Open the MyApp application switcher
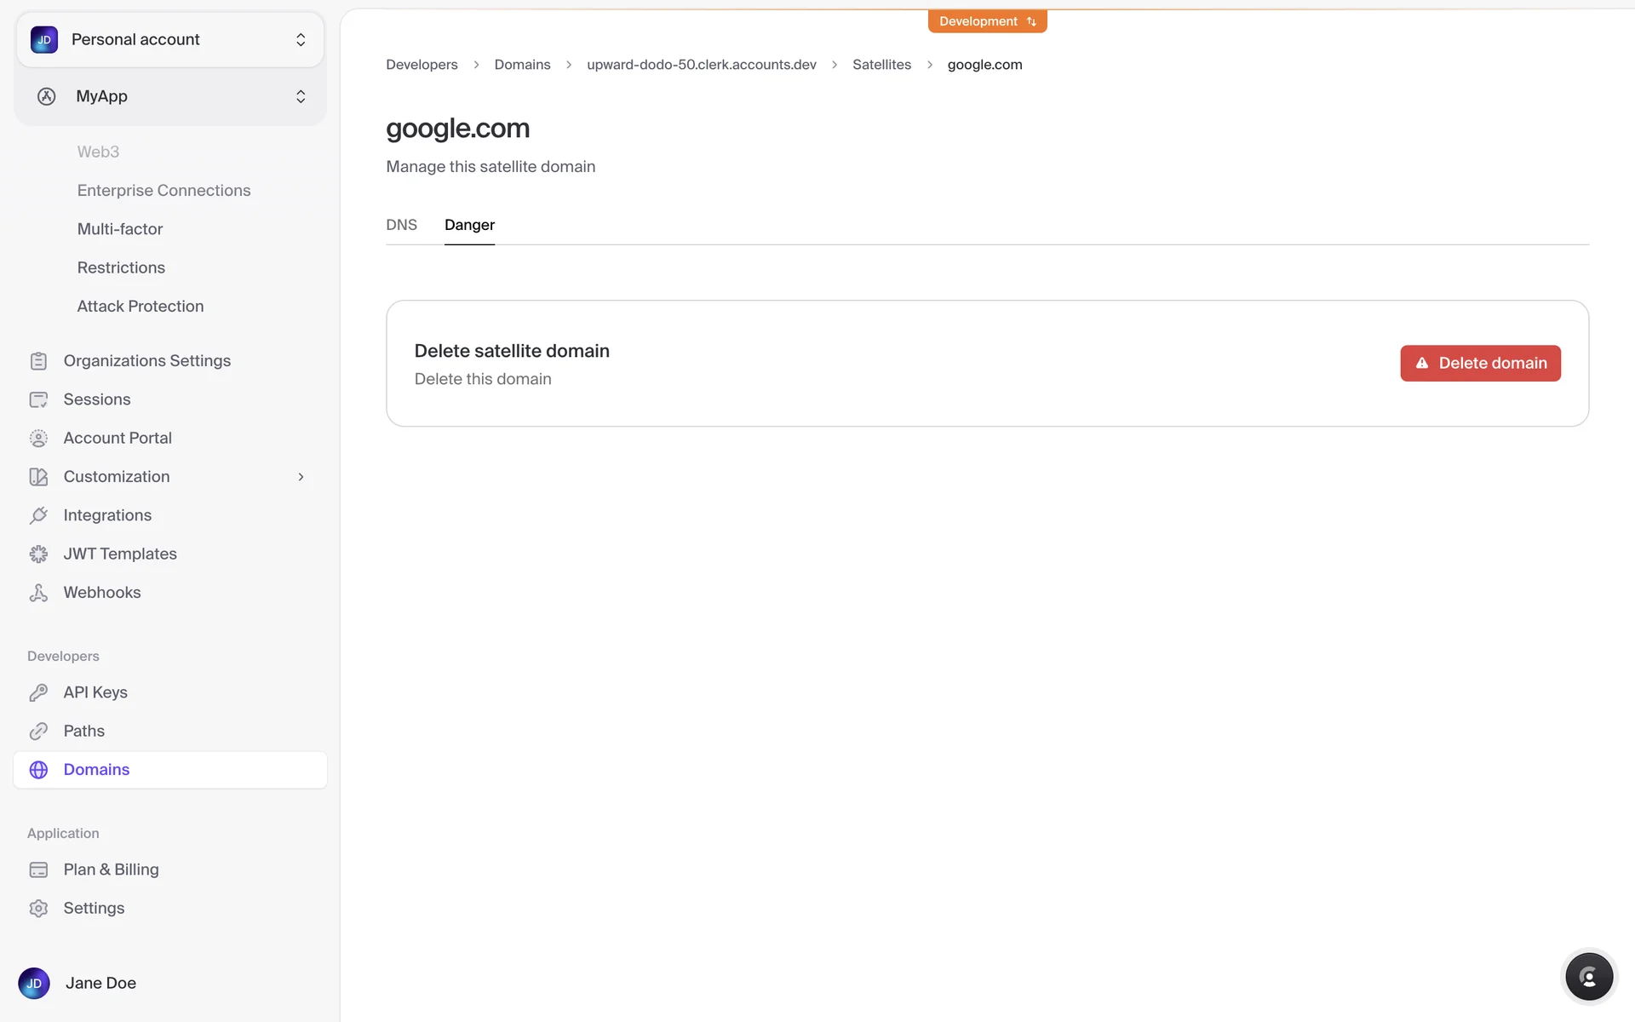The width and height of the screenshot is (1635, 1022). (170, 96)
